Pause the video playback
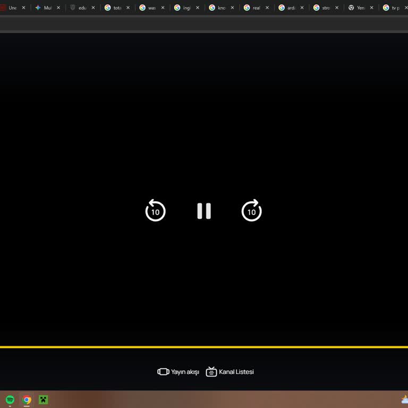Image resolution: width=408 pixels, height=408 pixels. [x=204, y=211]
